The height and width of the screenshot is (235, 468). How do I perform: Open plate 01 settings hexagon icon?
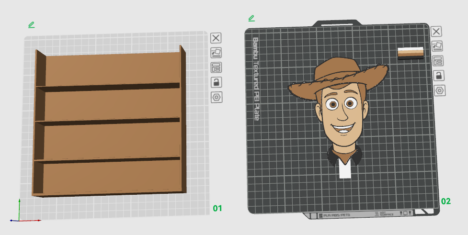coord(217,97)
